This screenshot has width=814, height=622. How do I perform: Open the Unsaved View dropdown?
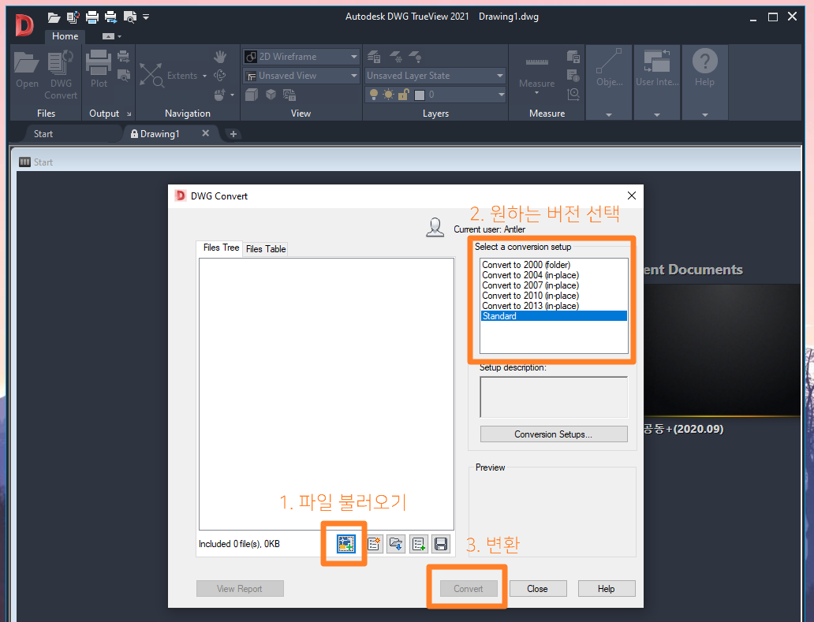tap(353, 76)
